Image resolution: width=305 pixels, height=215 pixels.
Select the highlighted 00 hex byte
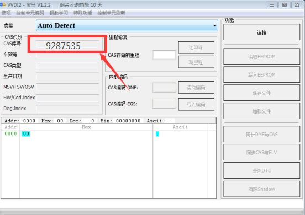26,133
